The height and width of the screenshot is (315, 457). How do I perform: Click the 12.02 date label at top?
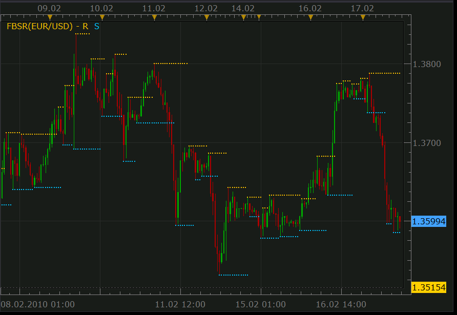click(206, 8)
